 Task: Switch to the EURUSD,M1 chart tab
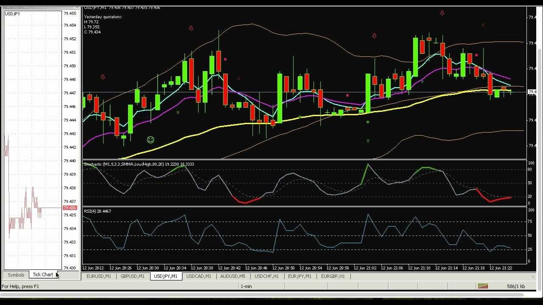point(99,276)
